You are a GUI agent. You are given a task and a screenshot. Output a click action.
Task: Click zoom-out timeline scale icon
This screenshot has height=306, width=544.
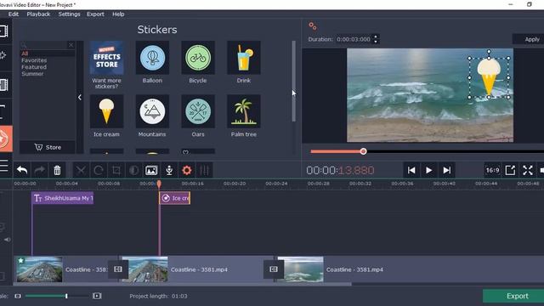(18, 296)
